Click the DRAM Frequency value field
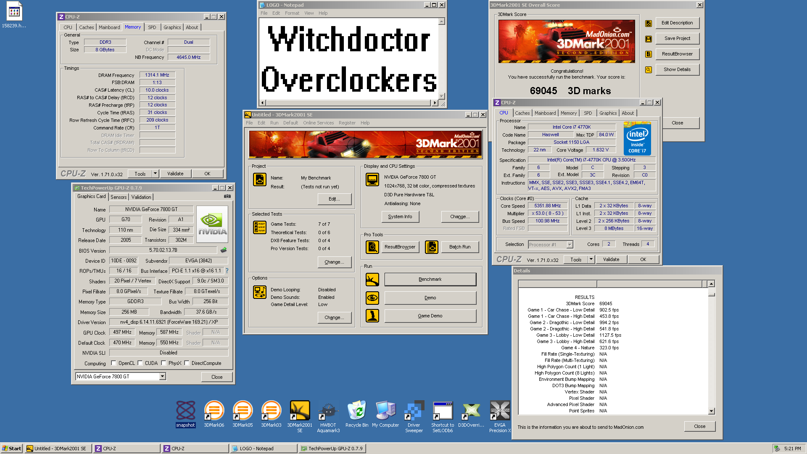The image size is (807, 454). coord(157,75)
